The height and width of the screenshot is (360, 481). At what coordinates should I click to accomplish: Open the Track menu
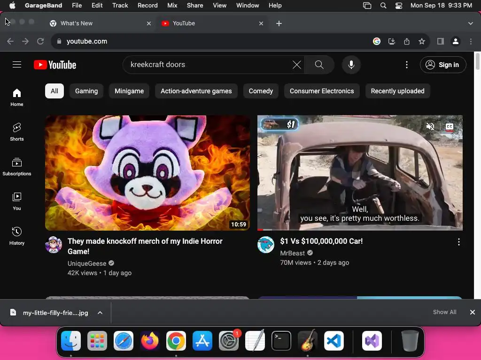pyautogui.click(x=120, y=5)
